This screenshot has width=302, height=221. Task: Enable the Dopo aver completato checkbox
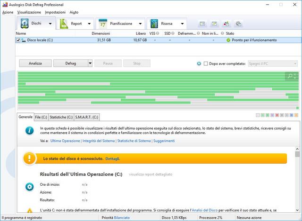click(x=206, y=63)
